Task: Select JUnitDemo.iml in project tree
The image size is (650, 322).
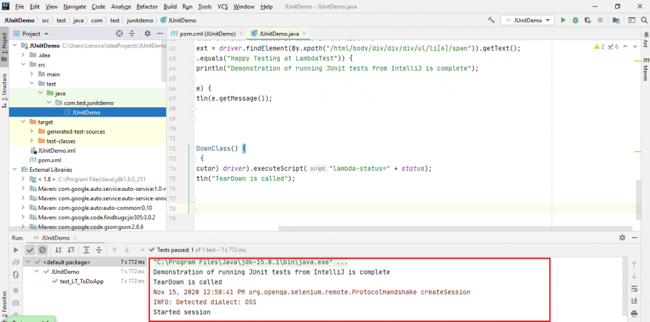Action: (x=56, y=151)
